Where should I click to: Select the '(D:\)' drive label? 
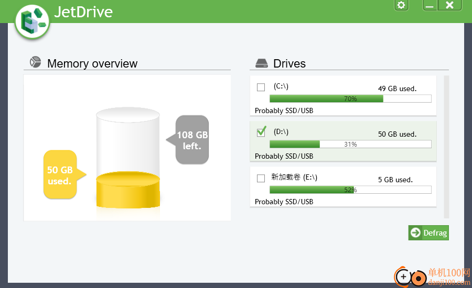coord(281,131)
